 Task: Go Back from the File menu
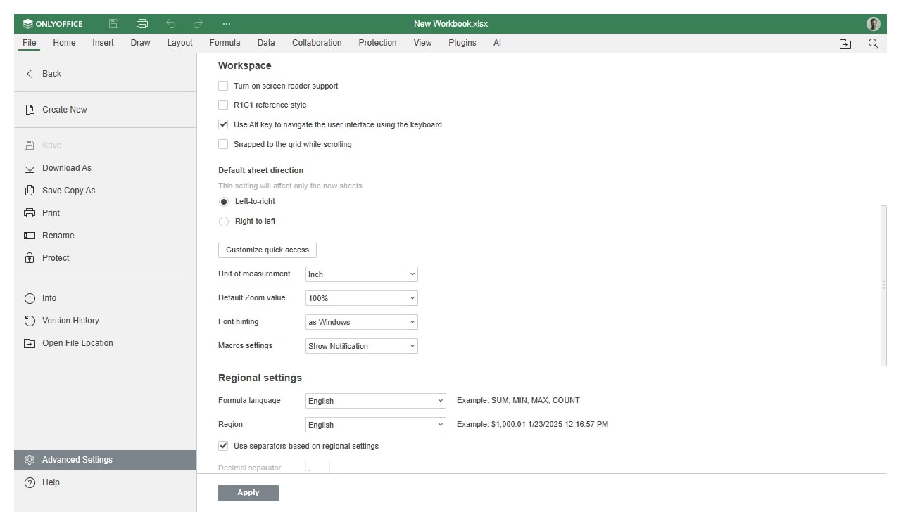(105, 74)
